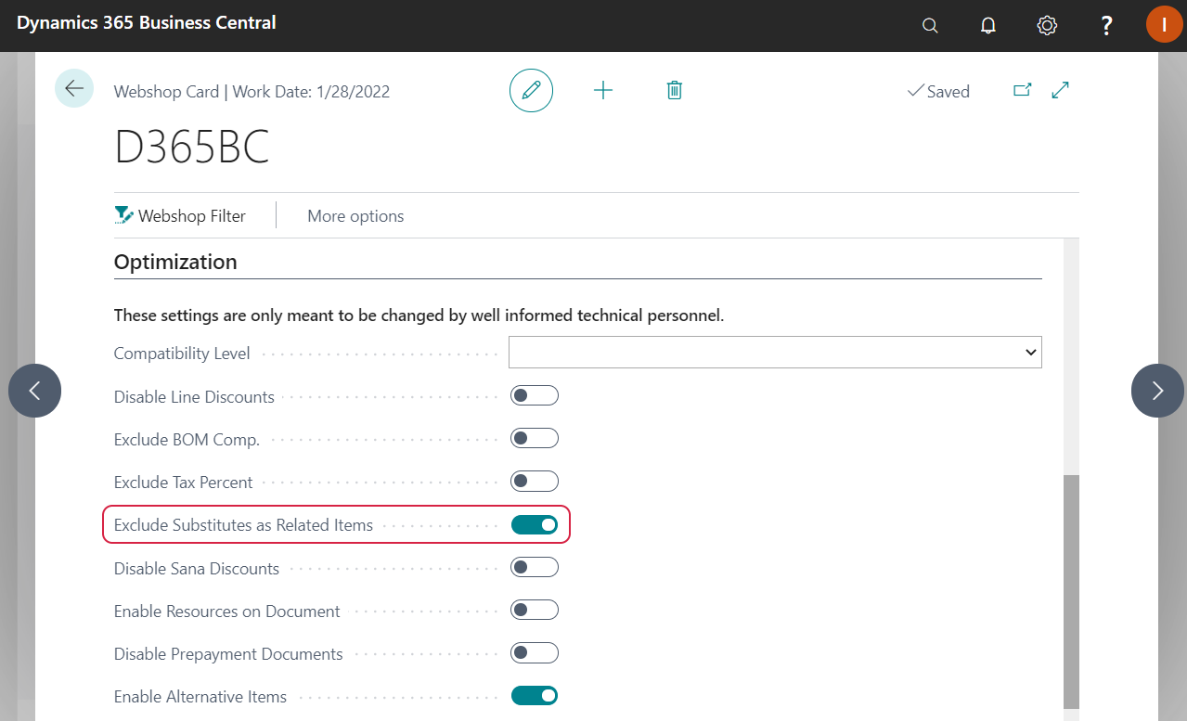Click the Saved status indicator
This screenshot has height=721, width=1187.
click(x=938, y=91)
